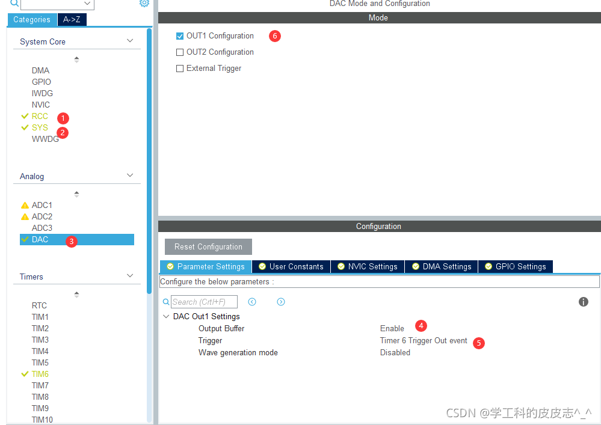Select DMA in System Core
The height and width of the screenshot is (425, 601).
(x=41, y=70)
